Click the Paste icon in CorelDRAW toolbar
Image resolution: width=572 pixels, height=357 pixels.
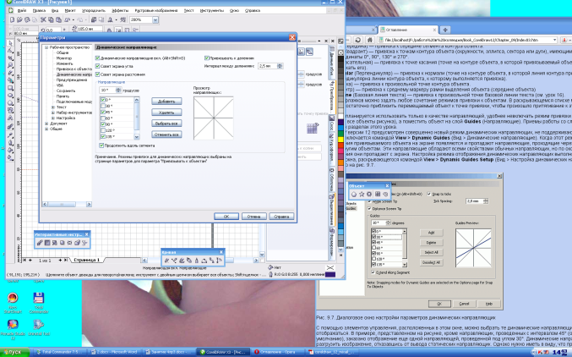click(58, 19)
